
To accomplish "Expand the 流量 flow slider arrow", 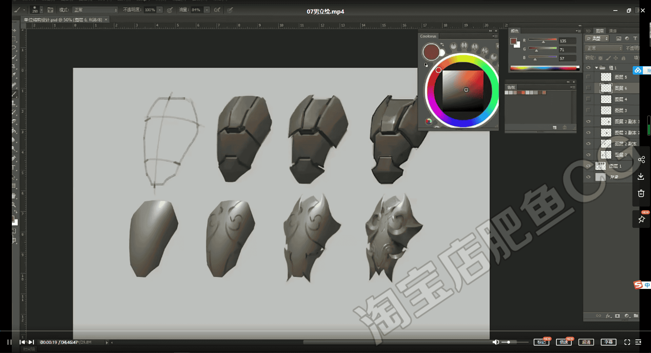I will pos(207,10).
